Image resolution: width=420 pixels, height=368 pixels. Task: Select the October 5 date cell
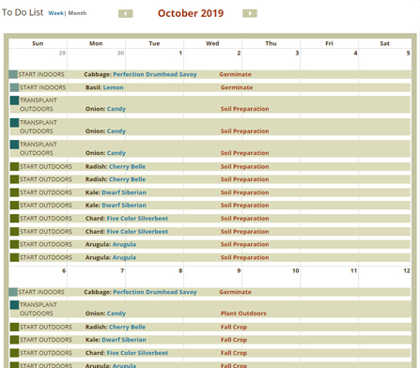pyautogui.click(x=385, y=59)
